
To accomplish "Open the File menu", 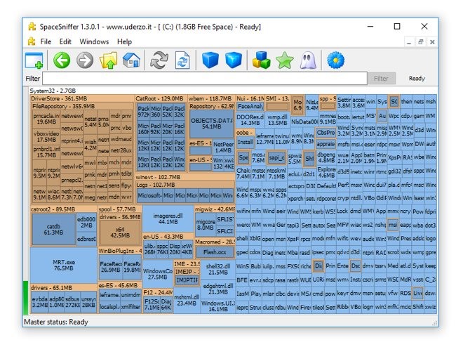I will [x=46, y=41].
